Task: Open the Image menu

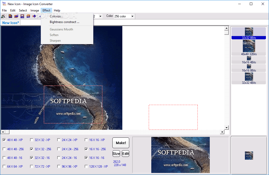Action: (35, 10)
